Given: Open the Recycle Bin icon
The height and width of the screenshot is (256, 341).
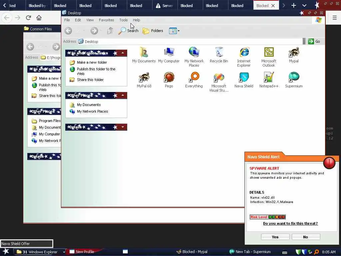Looking at the screenshot, I should point(219,55).
